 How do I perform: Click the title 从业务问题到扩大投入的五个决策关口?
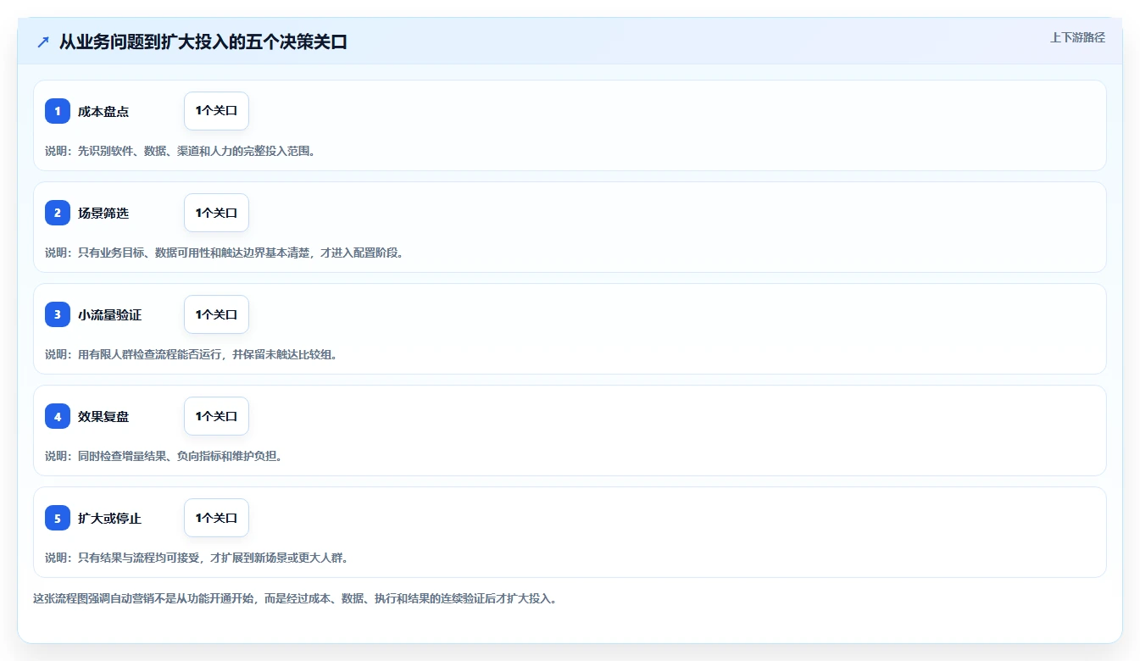click(x=203, y=42)
